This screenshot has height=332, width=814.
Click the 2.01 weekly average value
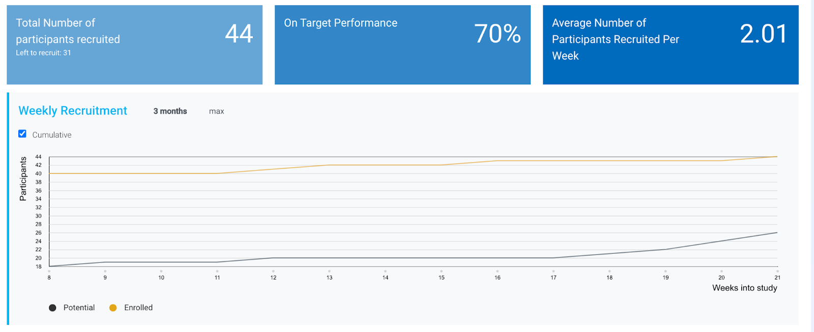pos(763,34)
